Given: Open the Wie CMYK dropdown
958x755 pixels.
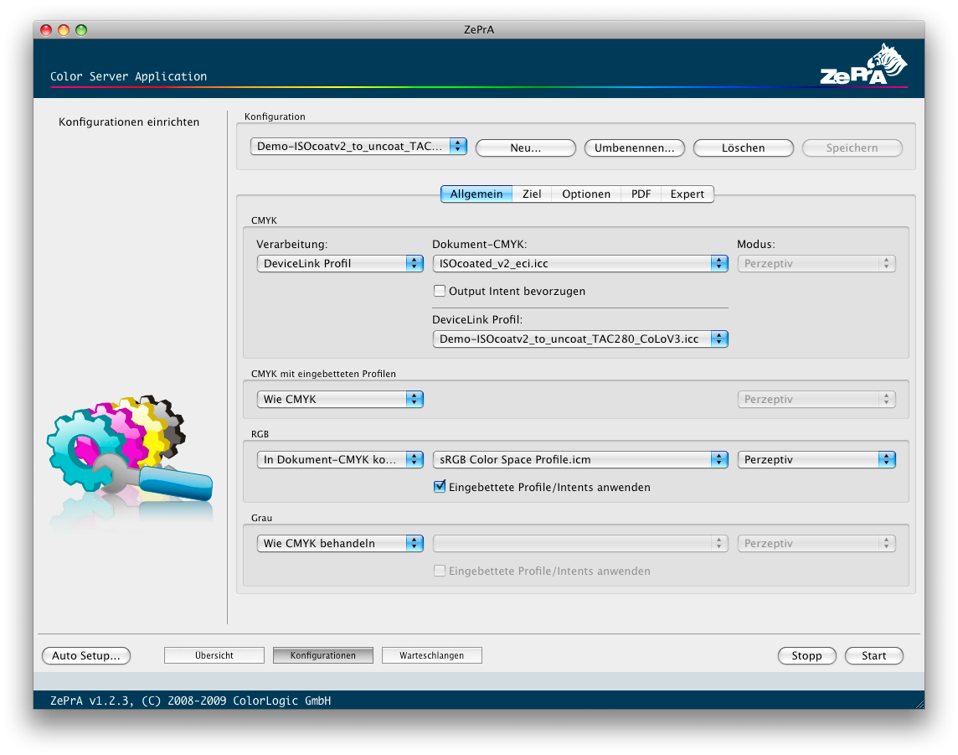Looking at the screenshot, I should (x=340, y=399).
